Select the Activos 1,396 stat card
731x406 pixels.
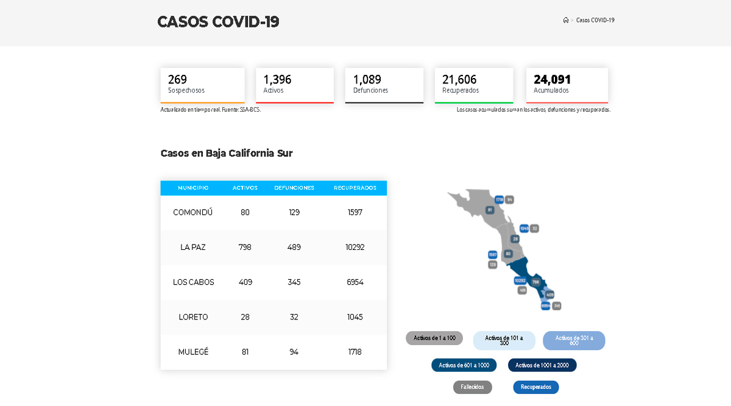point(295,85)
